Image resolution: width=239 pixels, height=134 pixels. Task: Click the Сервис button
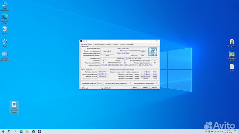click(134, 87)
